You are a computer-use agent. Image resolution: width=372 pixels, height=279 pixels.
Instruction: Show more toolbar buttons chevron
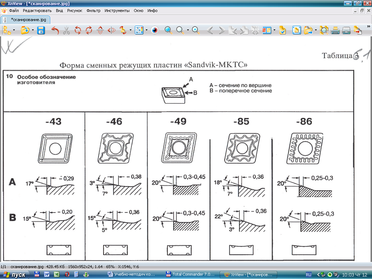[368, 26]
